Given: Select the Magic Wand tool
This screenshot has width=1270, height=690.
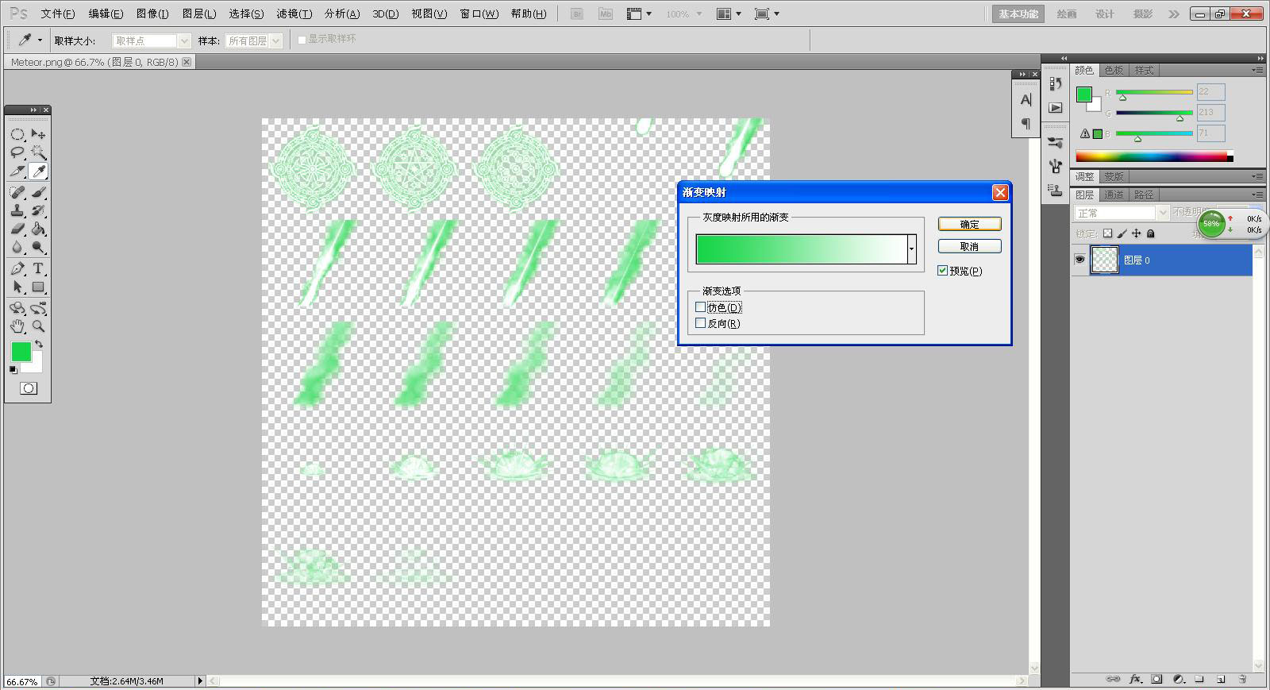Looking at the screenshot, I should click(38, 152).
